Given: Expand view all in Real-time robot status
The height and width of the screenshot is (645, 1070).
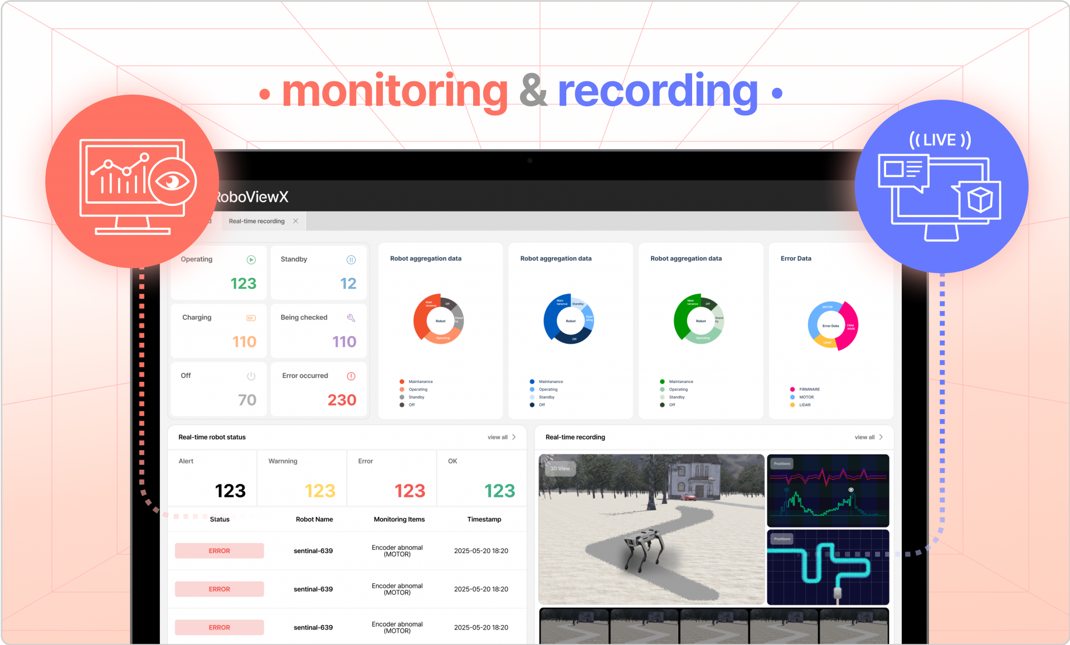Looking at the screenshot, I should click(500, 437).
